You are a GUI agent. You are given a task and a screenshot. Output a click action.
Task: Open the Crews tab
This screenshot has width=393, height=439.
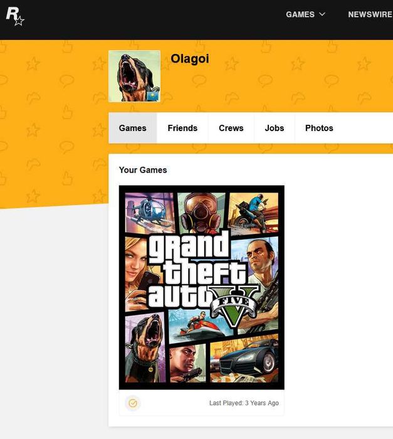click(x=231, y=128)
